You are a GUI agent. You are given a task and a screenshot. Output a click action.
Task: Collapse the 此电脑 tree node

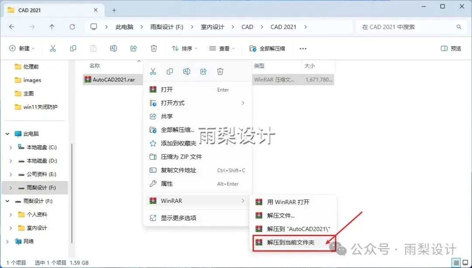(x=7, y=134)
